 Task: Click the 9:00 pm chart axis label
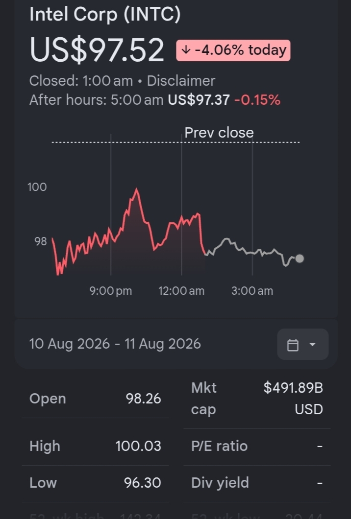pyautogui.click(x=111, y=291)
